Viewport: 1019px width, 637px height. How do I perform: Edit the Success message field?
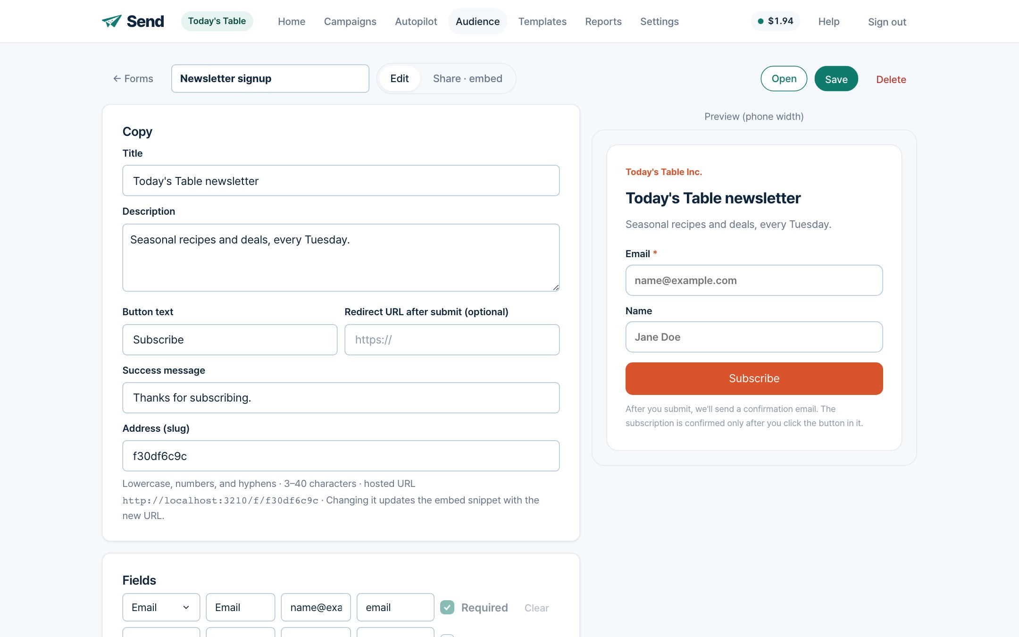(x=341, y=398)
